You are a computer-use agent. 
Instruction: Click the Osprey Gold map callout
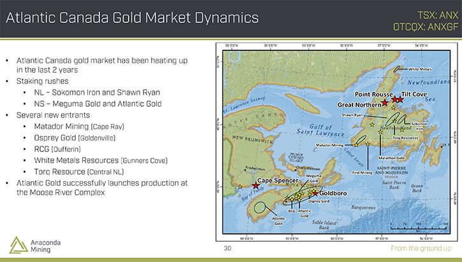point(319,202)
